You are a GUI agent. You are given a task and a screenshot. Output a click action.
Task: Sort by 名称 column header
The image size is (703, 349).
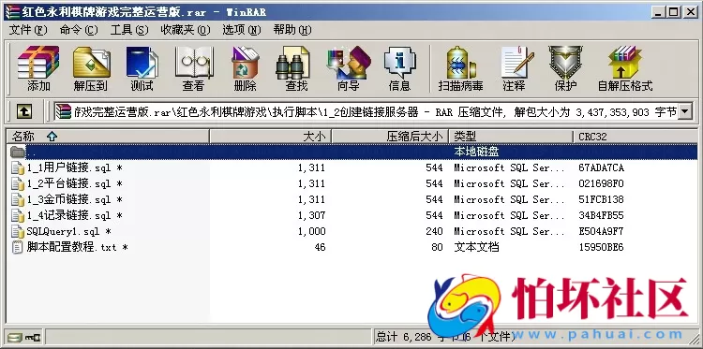108,137
